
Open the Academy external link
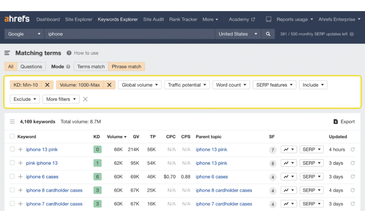point(242,19)
